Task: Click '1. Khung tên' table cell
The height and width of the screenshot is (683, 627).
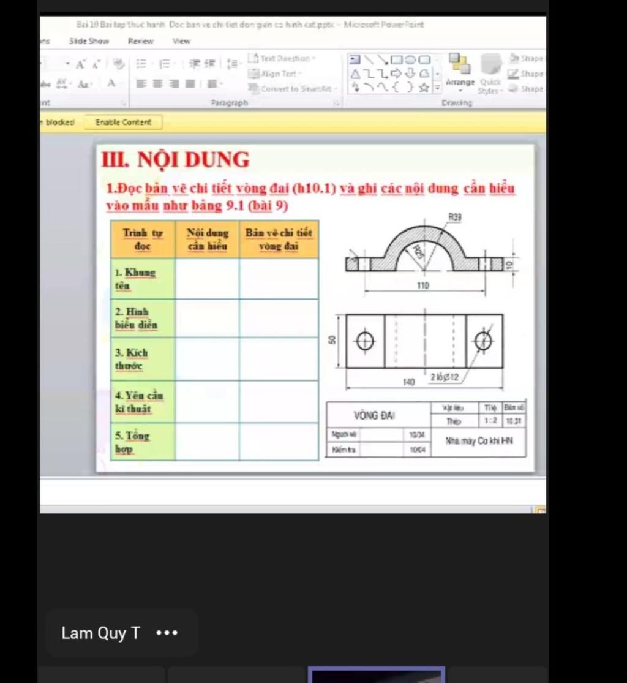Action: (x=143, y=279)
